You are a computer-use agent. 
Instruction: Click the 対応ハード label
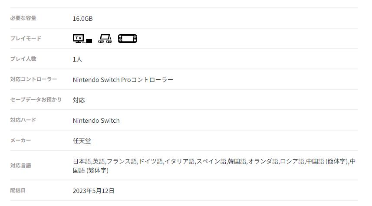23,120
